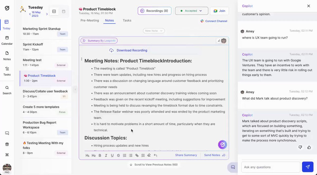Open the New Note dropdown
The width and height of the screenshot is (317, 175).
154,31
